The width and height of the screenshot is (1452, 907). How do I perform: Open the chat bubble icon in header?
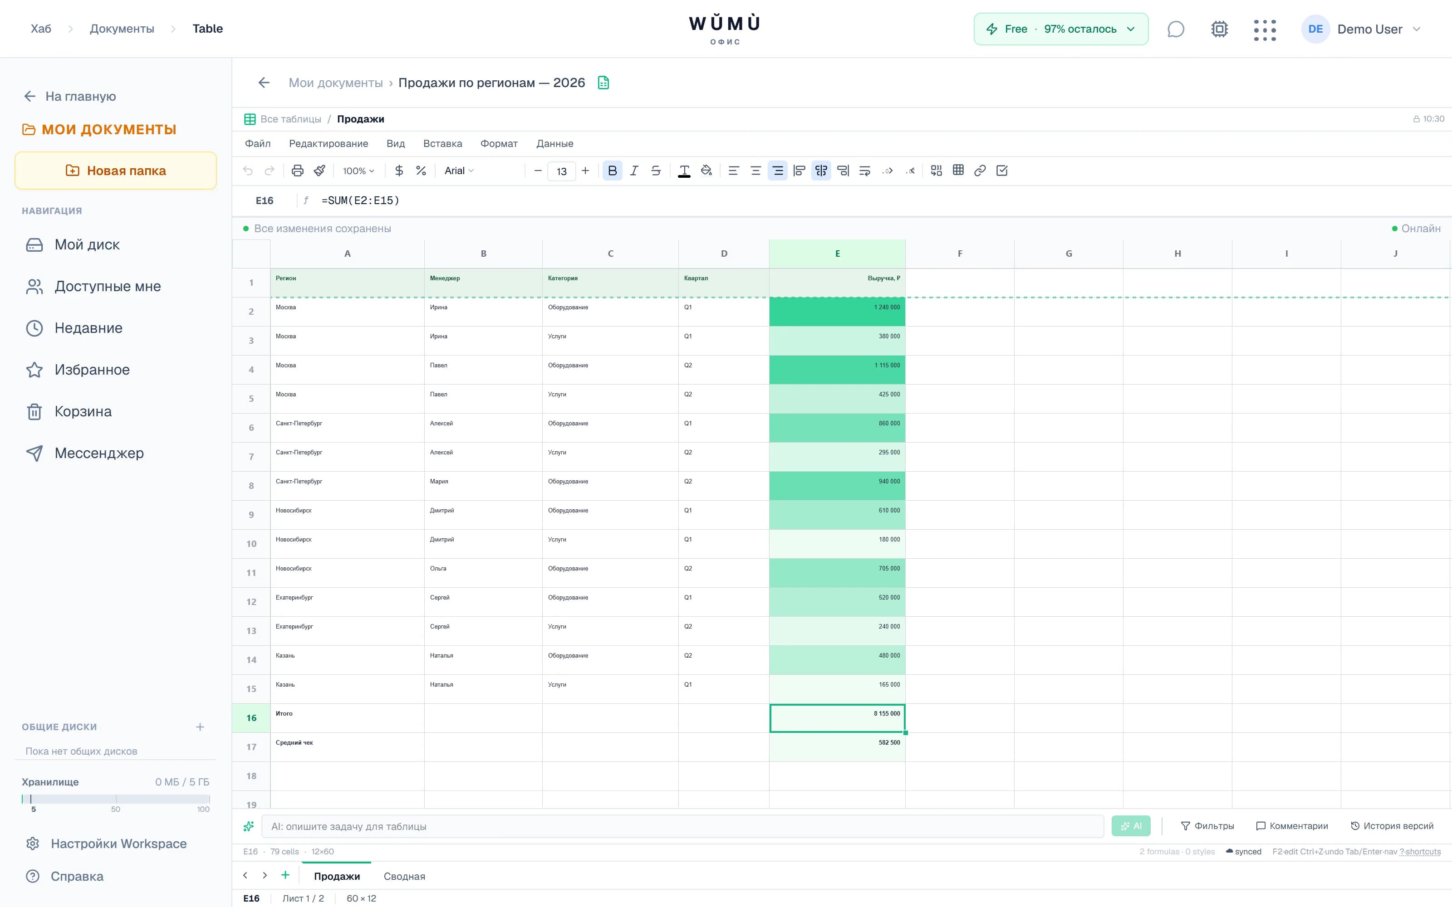[1176, 29]
